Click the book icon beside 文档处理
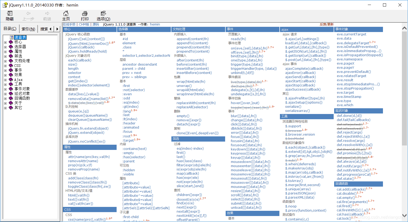The width and height of the screenshot is (408, 222). tap(11, 61)
